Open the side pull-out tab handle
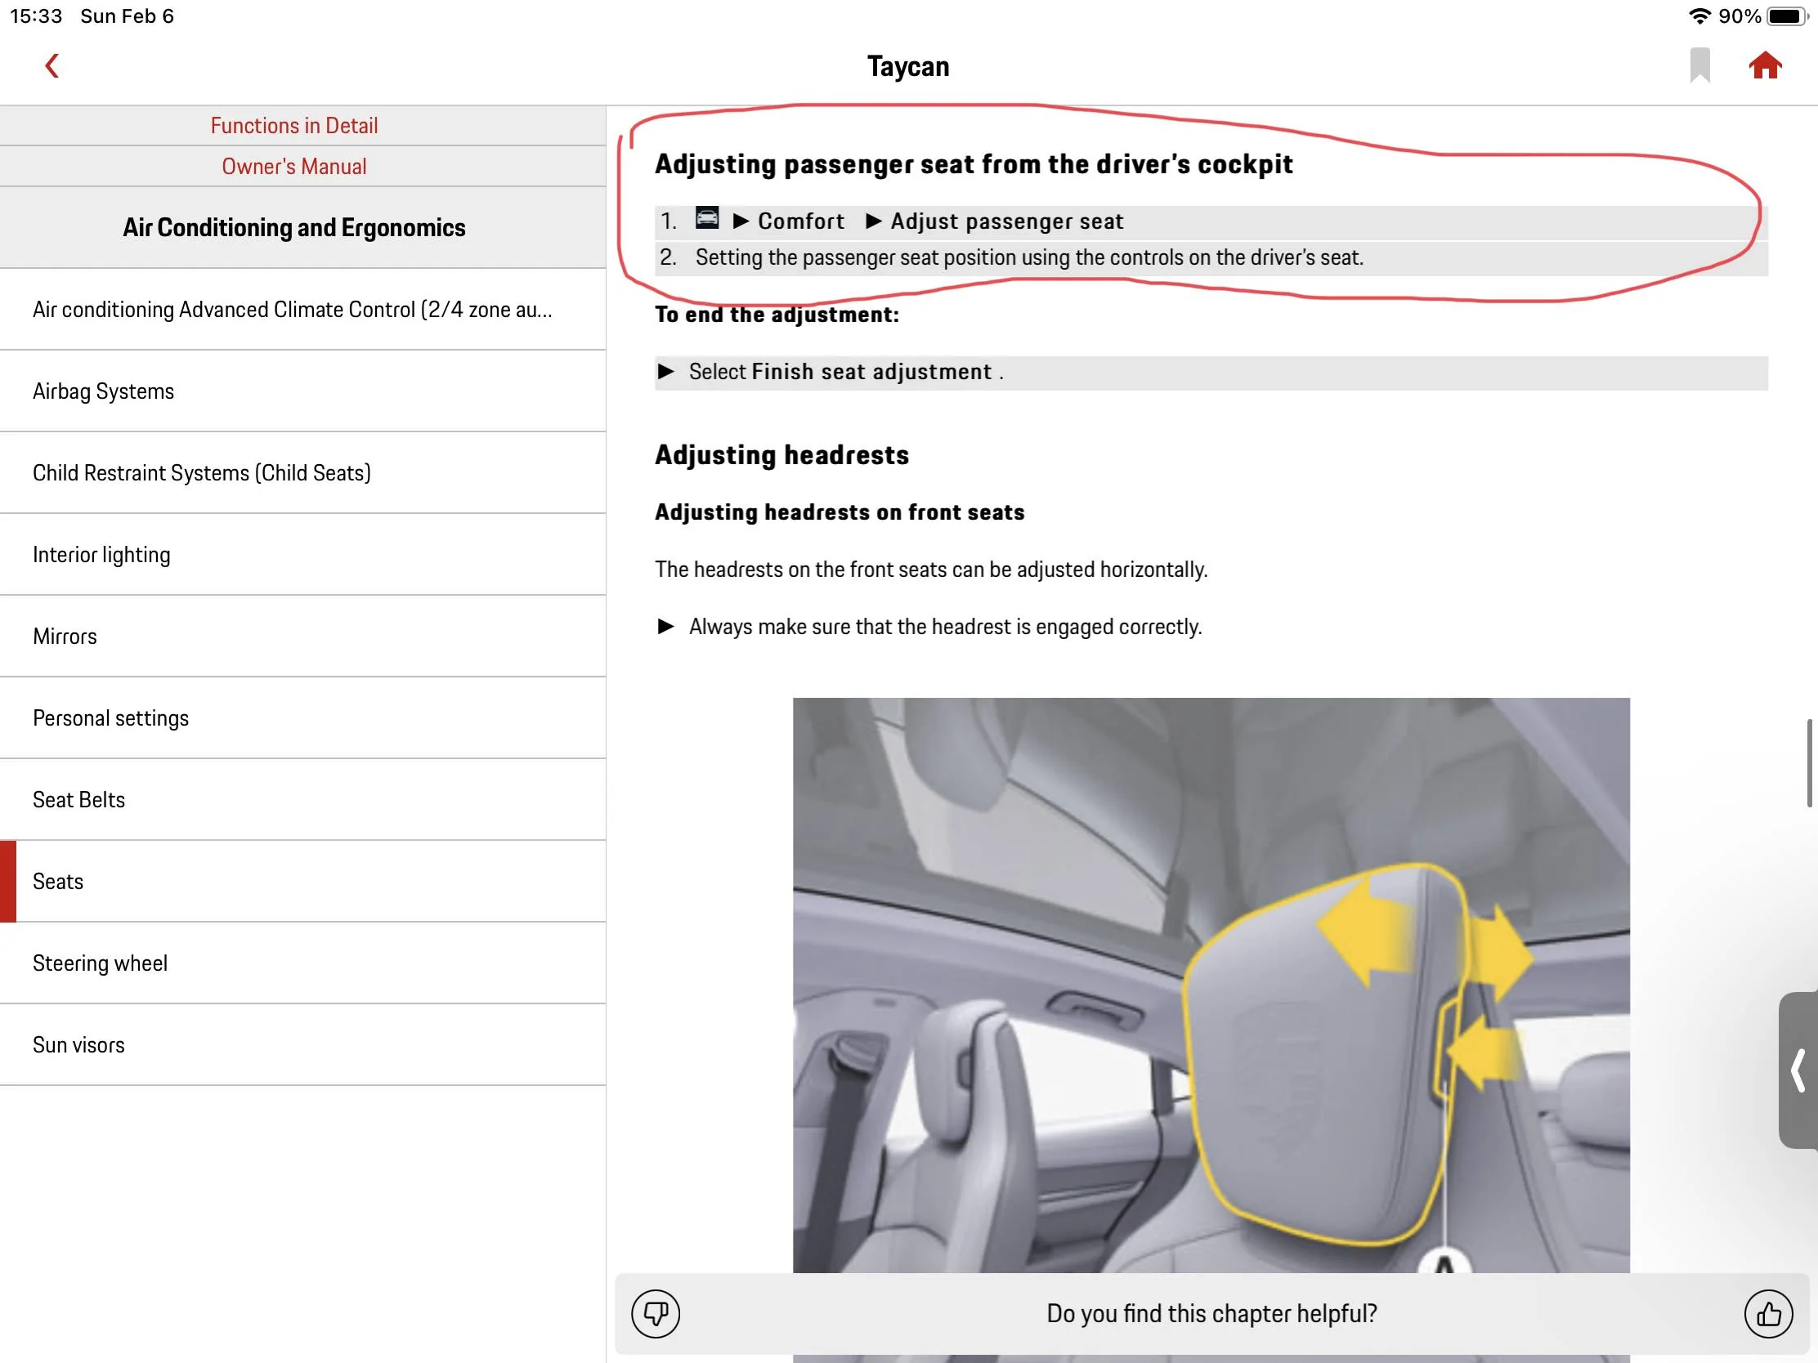Screen dimensions: 1818x1363 tap(1798, 1070)
